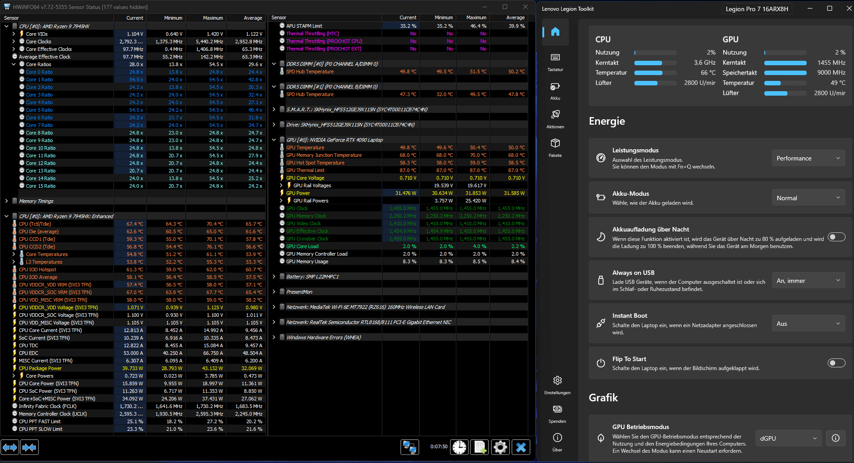854x463 pixels.
Task: Click the Akku-Modus battery icon
Action: click(601, 198)
